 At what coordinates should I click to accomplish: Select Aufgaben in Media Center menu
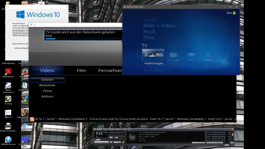[x=154, y=71]
